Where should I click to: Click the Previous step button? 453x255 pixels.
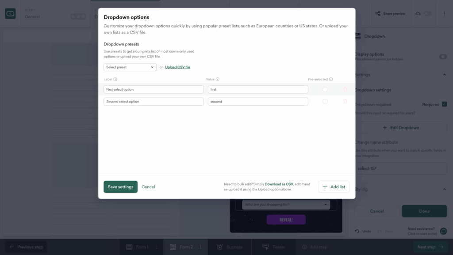26,247
